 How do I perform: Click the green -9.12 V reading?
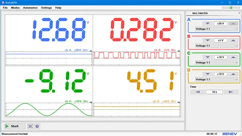[x=56, y=81]
